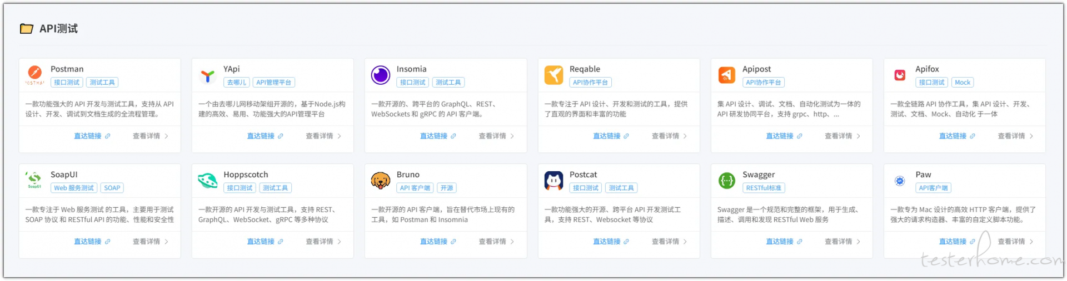
Task: Click the SOAP tag on SoapUI card
Action: (x=112, y=188)
